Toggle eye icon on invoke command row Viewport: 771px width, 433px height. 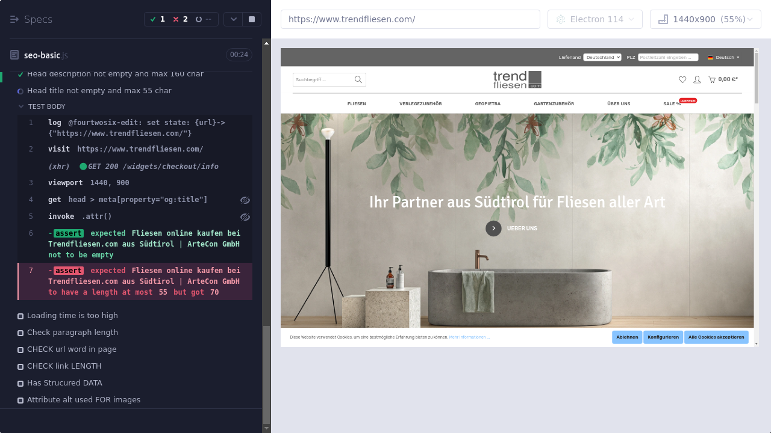245,217
